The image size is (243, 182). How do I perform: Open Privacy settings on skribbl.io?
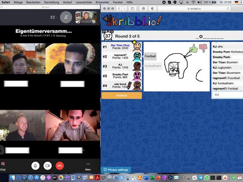point(116,170)
